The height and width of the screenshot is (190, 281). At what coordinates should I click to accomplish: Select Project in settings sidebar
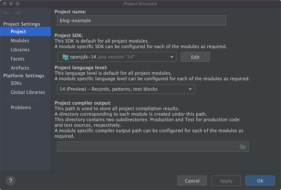pyautogui.click(x=18, y=32)
